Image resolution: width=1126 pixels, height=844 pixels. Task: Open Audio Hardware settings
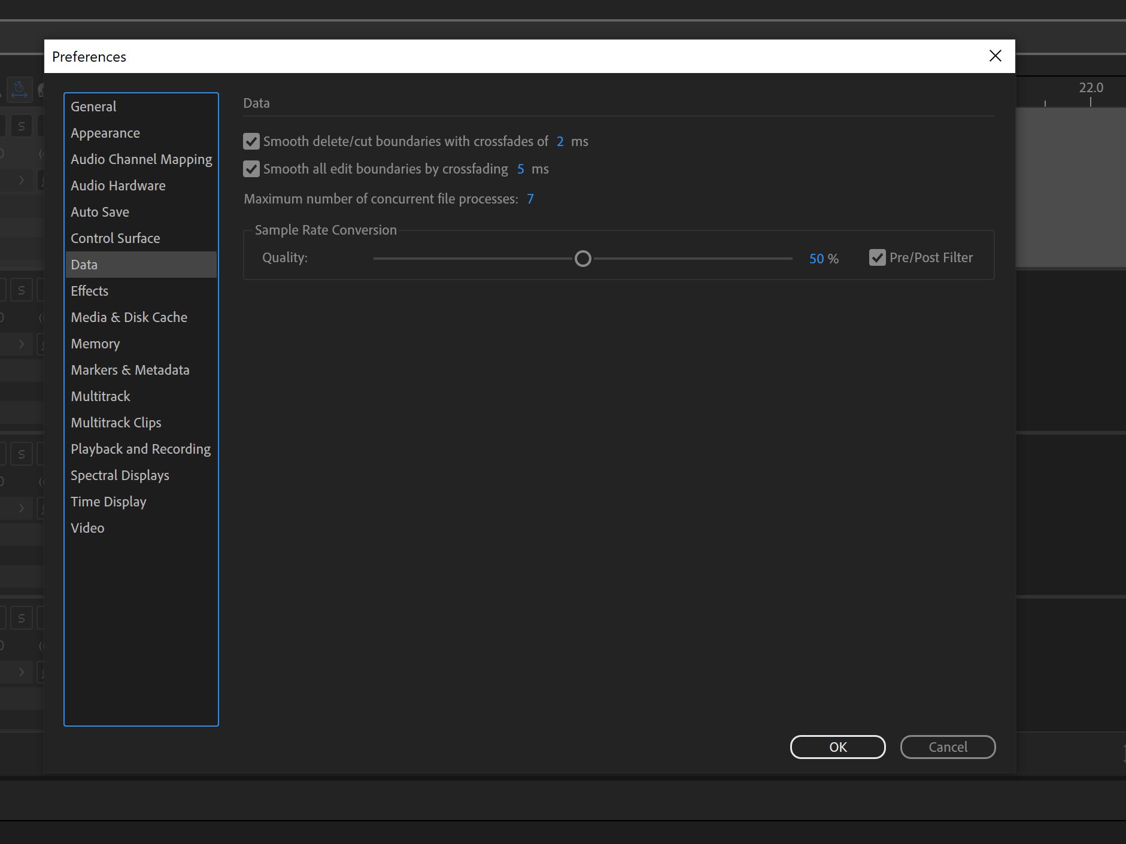pyautogui.click(x=118, y=186)
